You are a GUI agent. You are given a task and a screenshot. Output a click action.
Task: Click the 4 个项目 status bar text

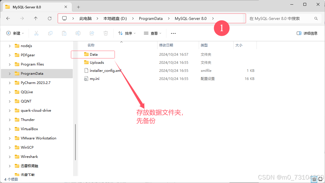[11, 180]
